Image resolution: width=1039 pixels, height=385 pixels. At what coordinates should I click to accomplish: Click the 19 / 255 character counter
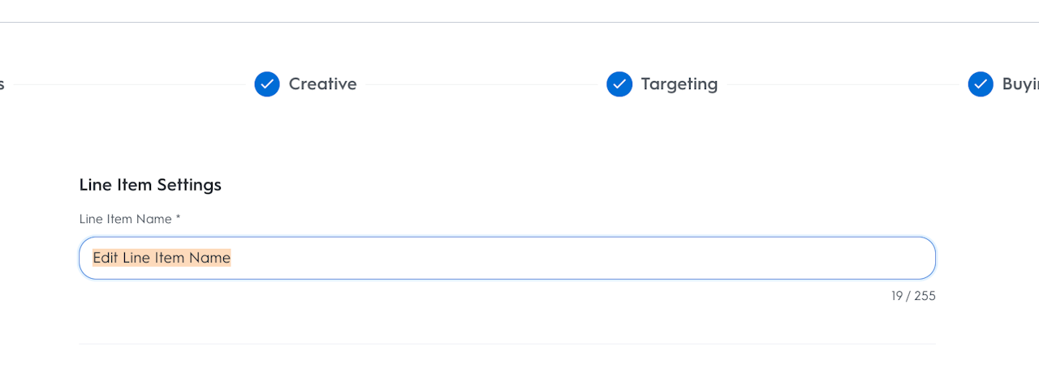coord(913,296)
